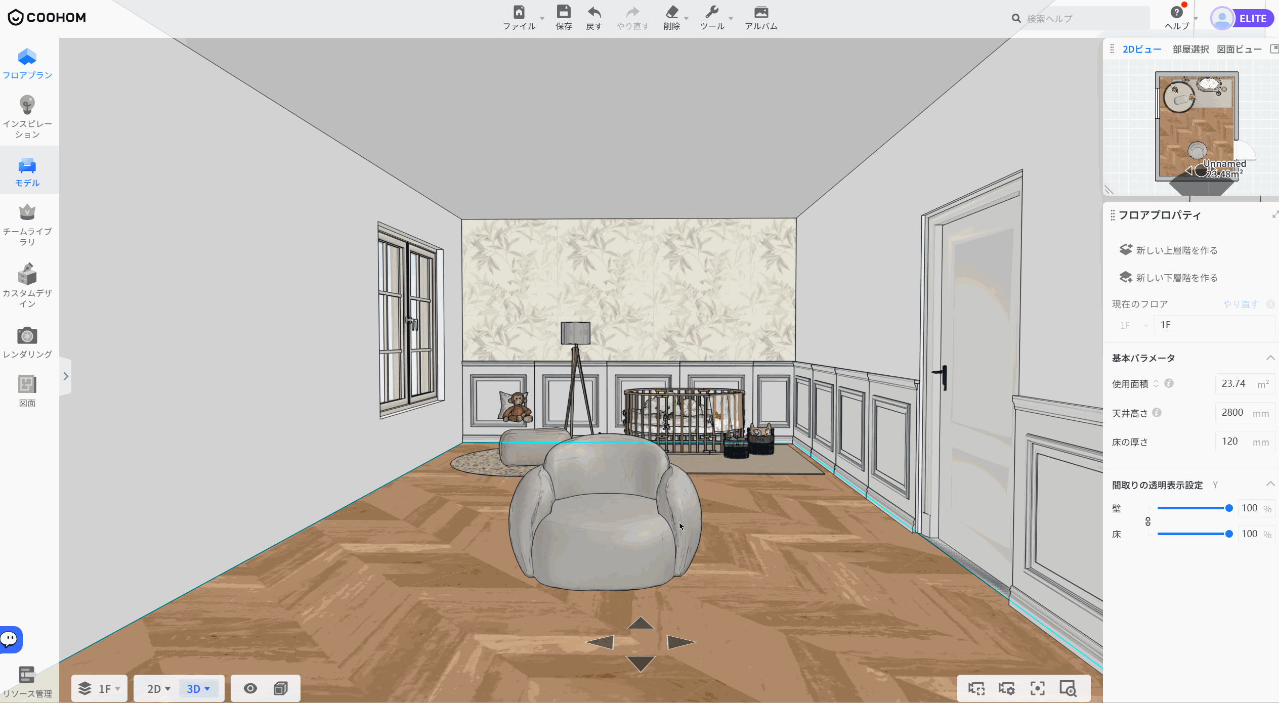The width and height of the screenshot is (1279, 703).
Task: Switch to 2D view mode
Action: (158, 689)
